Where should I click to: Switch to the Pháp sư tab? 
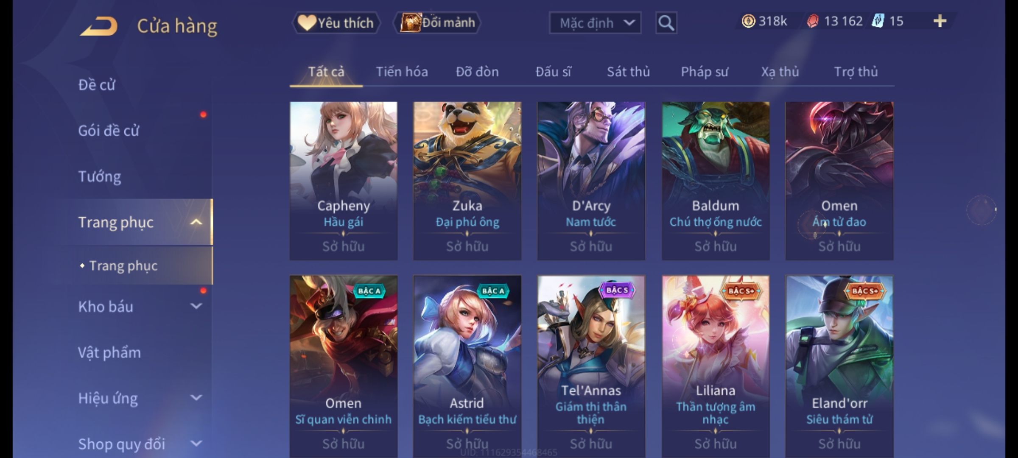pyautogui.click(x=704, y=72)
